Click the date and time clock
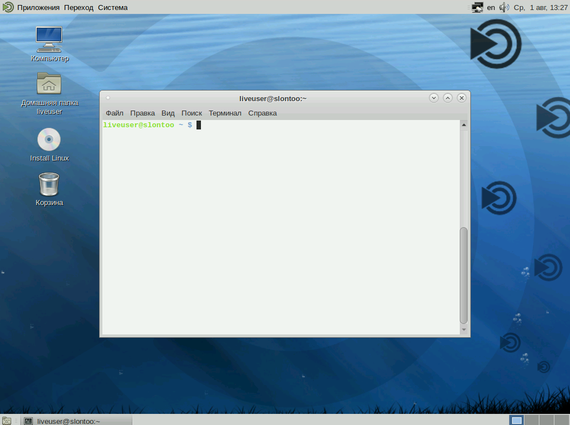 (x=540, y=7)
